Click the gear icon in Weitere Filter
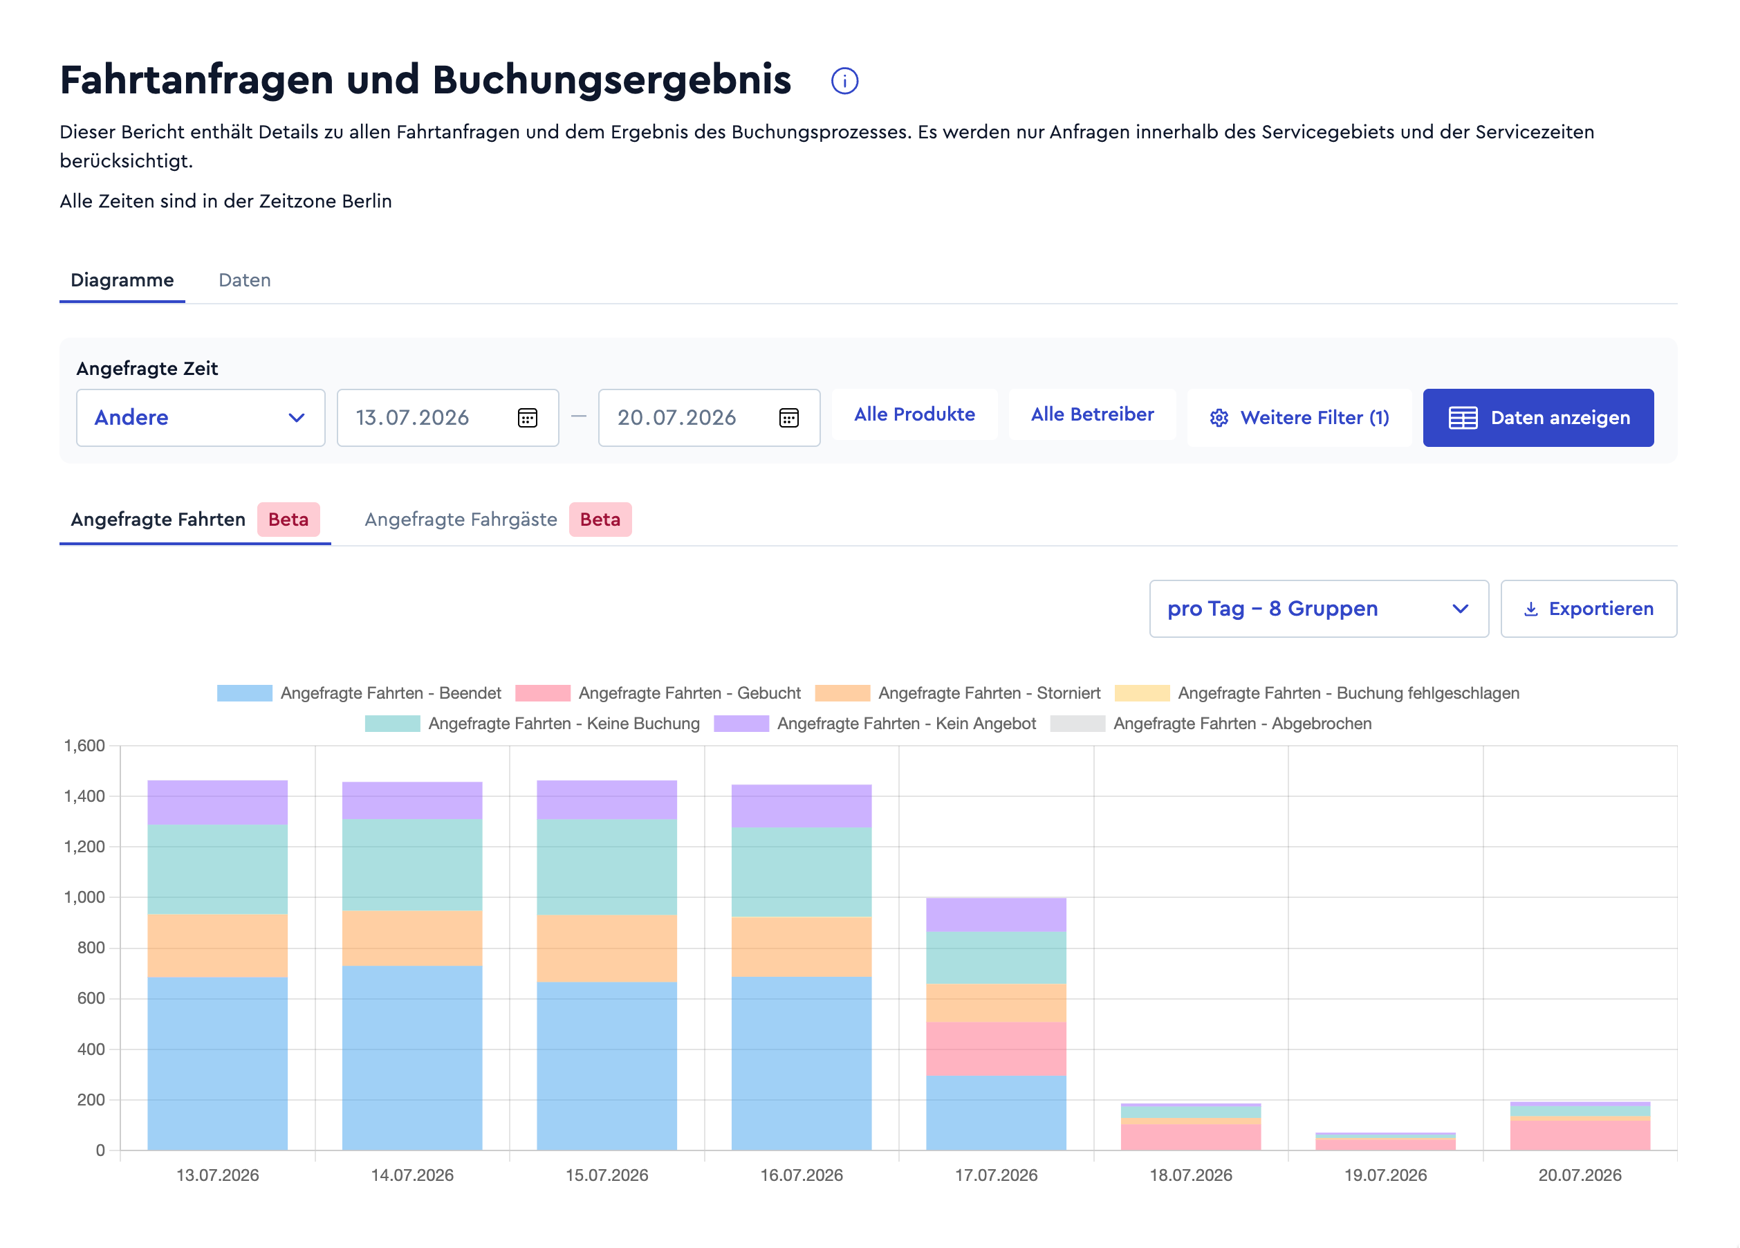 pos(1219,418)
